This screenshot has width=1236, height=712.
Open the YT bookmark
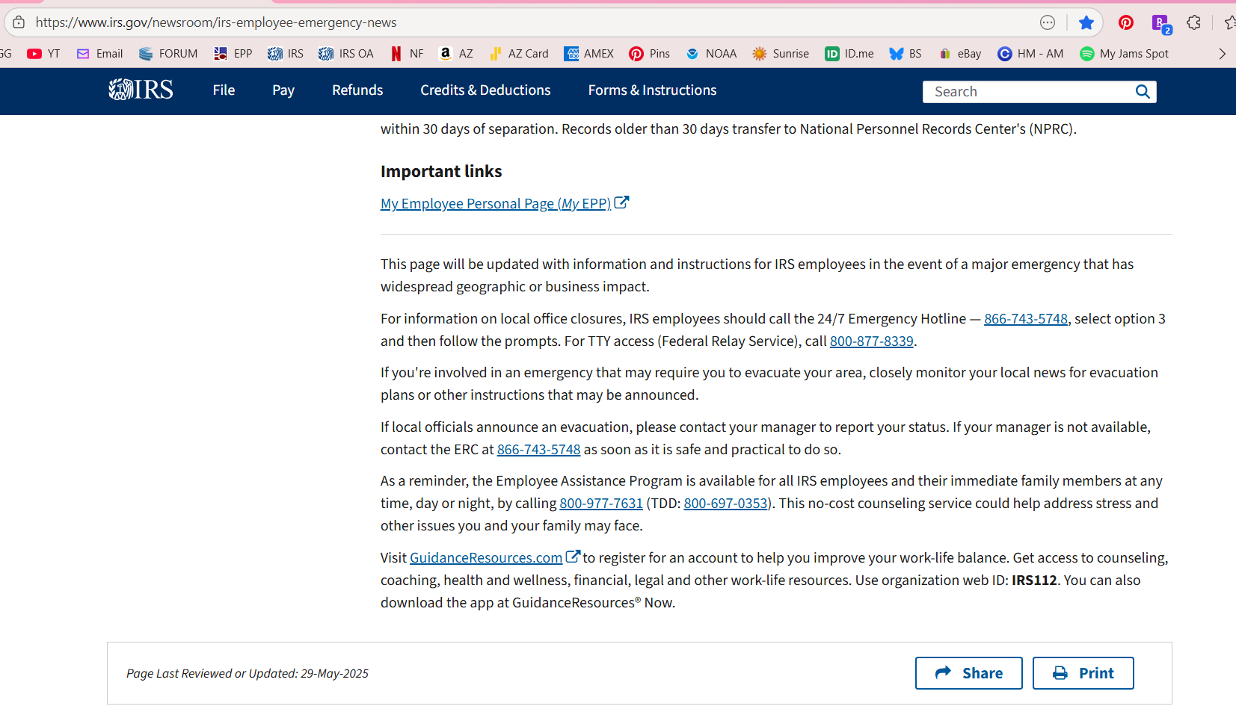43,54
